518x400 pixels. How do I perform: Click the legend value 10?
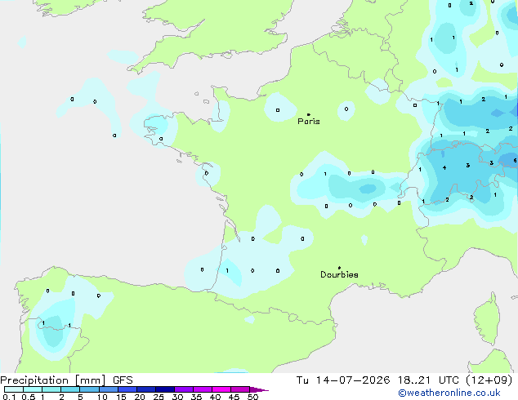(102, 397)
